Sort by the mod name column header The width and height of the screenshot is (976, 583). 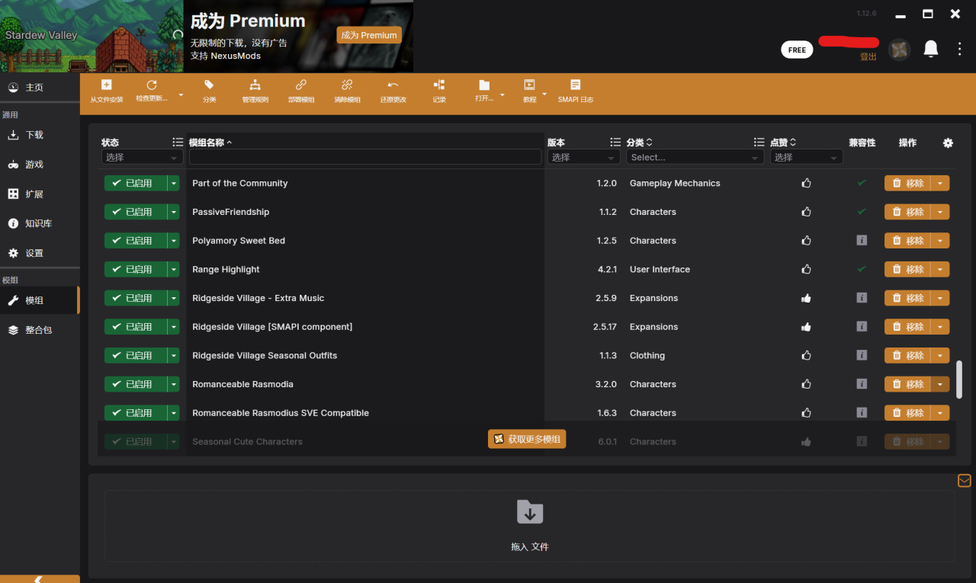pyautogui.click(x=210, y=143)
